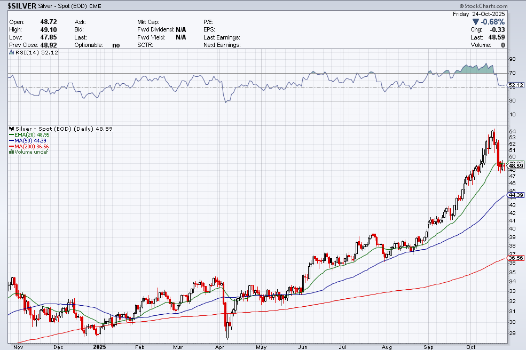
Task: Select the Open value 48.72
Action: tap(49, 22)
